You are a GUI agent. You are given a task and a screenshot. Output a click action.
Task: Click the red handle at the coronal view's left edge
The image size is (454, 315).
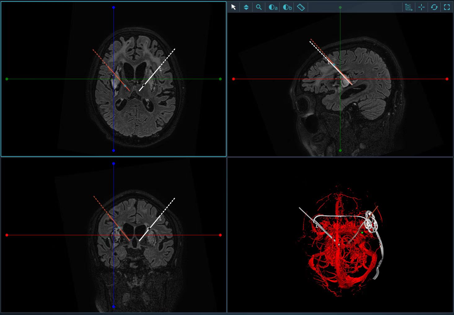point(7,235)
